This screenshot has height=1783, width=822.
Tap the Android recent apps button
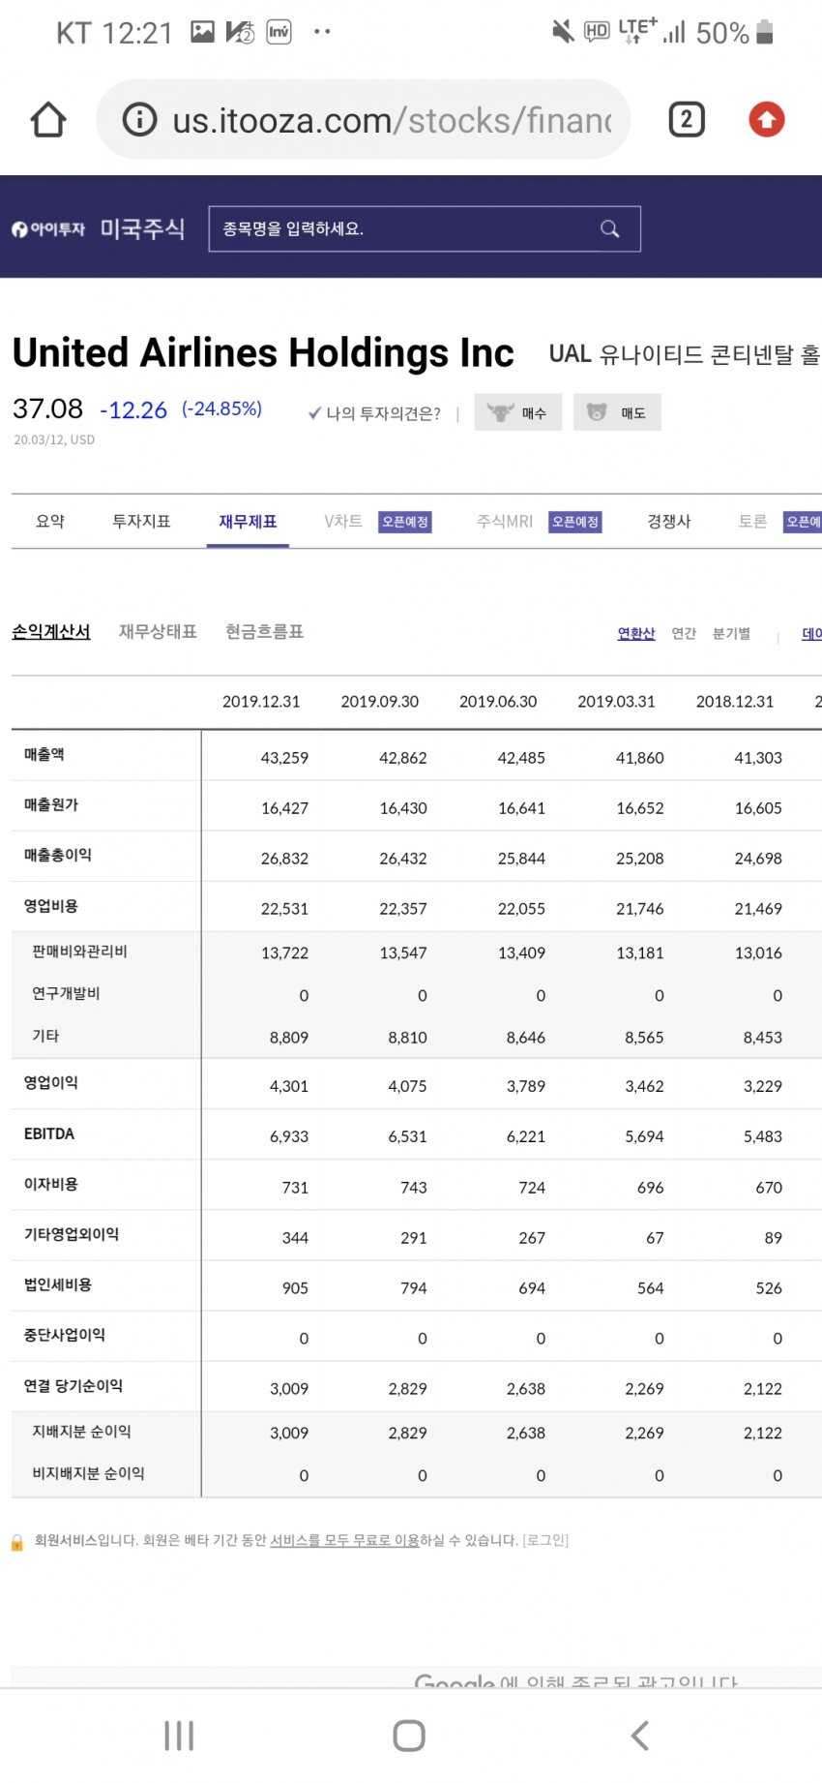pos(179,1736)
